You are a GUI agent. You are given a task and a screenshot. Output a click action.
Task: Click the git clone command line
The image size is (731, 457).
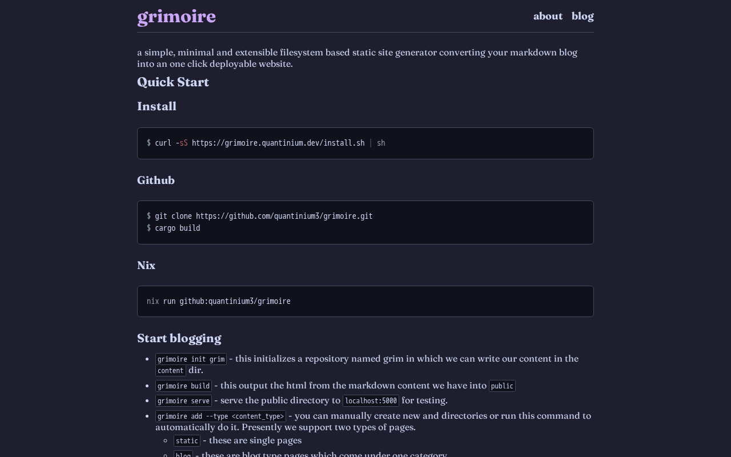click(263, 216)
